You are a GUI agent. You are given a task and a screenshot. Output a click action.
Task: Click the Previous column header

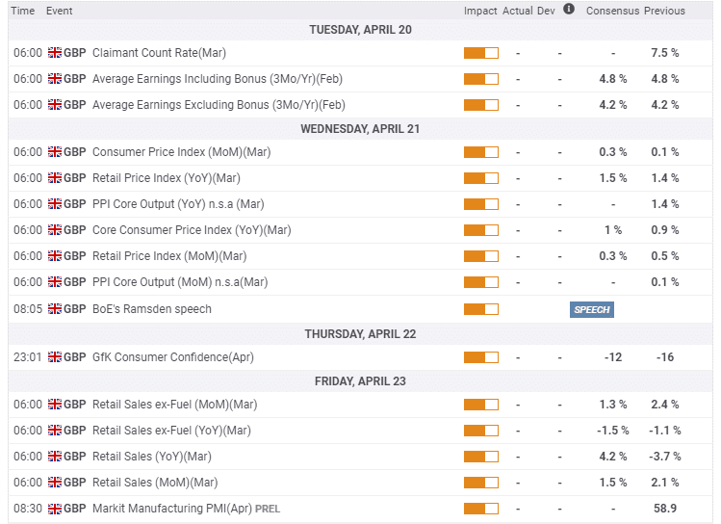pyautogui.click(x=664, y=11)
